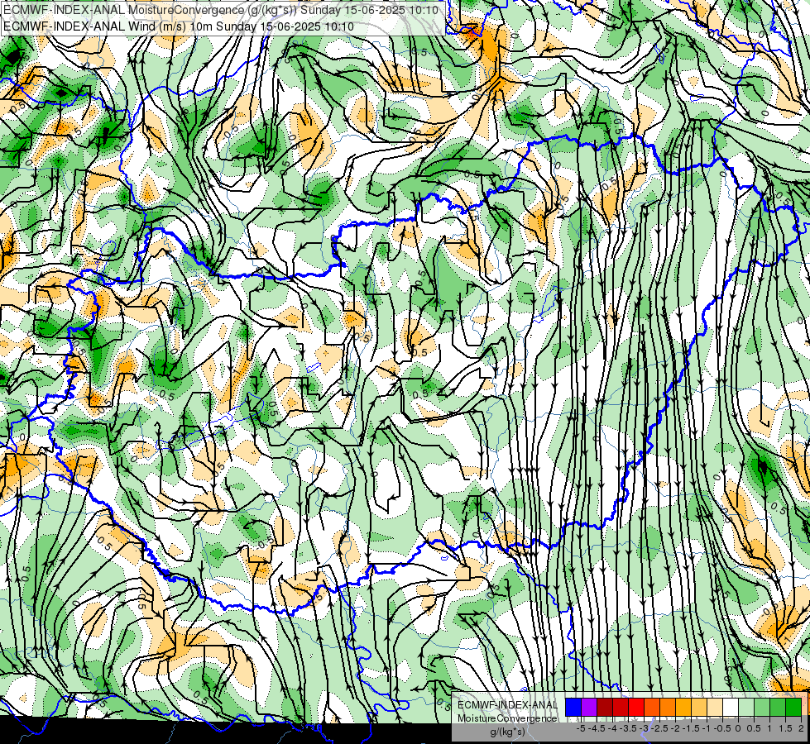Click the legend tick value -4.5
This screenshot has width=810, height=744.
click(x=598, y=728)
